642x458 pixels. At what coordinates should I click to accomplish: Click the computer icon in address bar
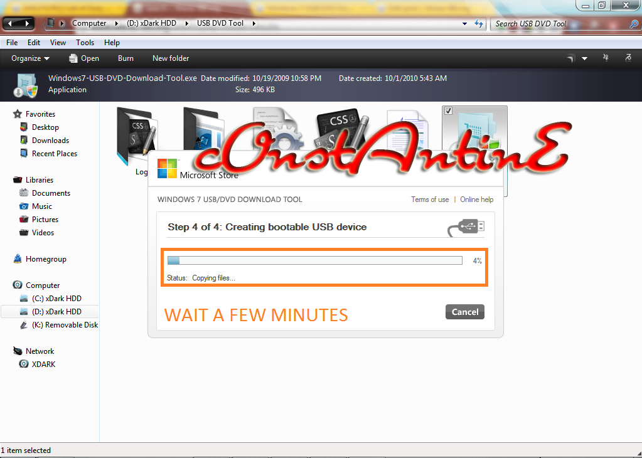click(50, 23)
